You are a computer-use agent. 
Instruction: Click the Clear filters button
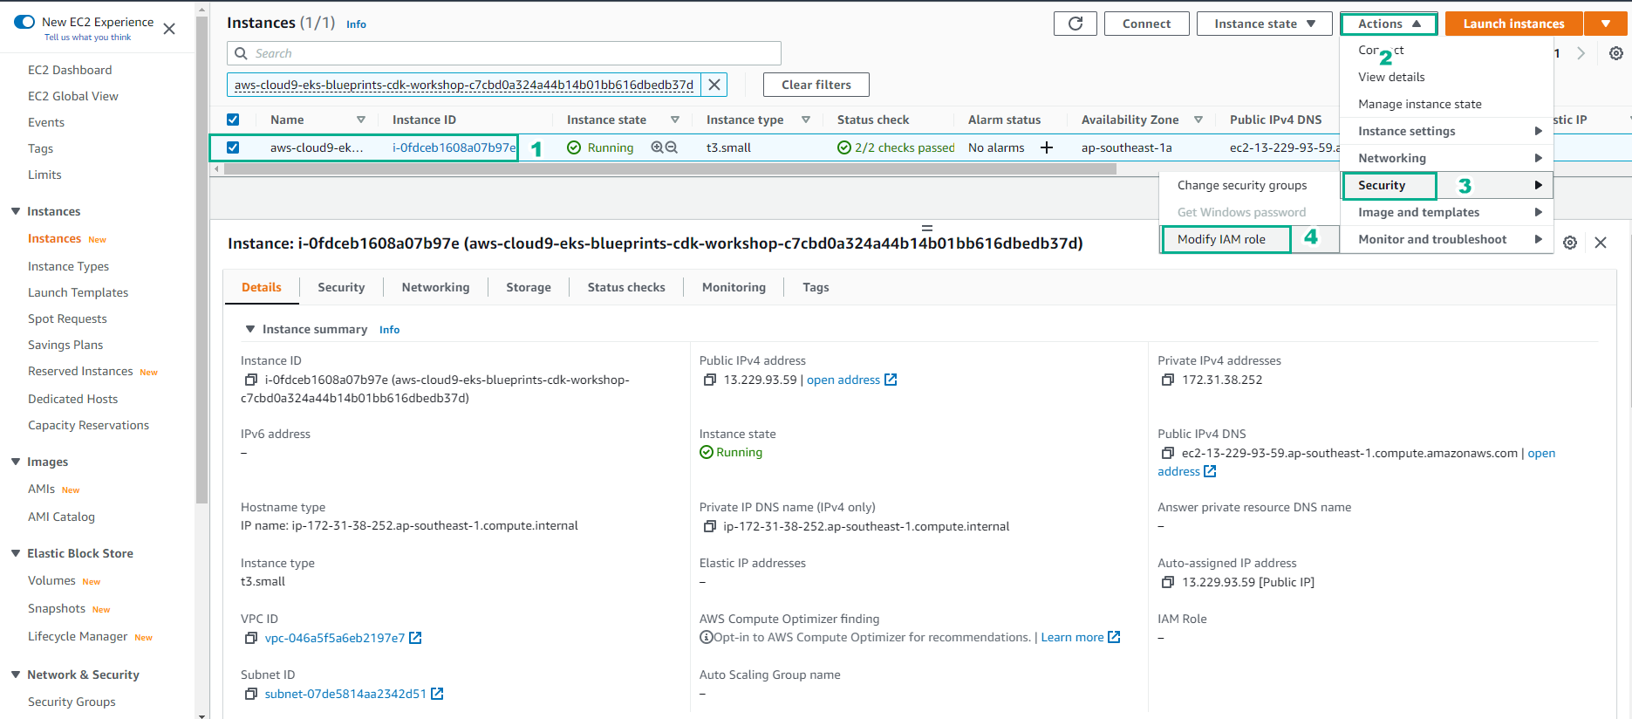(x=816, y=85)
